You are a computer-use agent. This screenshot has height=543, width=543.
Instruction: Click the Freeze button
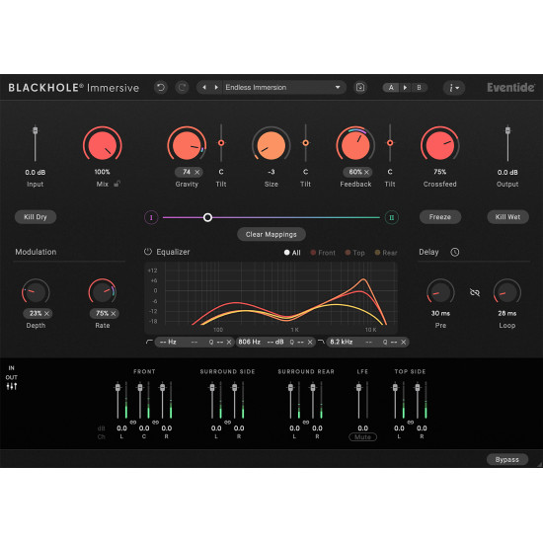pyautogui.click(x=439, y=217)
